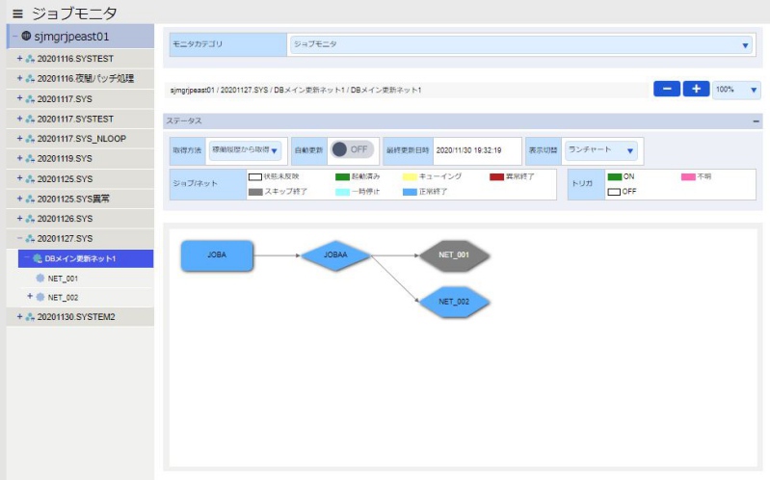
Task: Expand the 20201125.SYS異常 tree node
Action: coord(19,199)
